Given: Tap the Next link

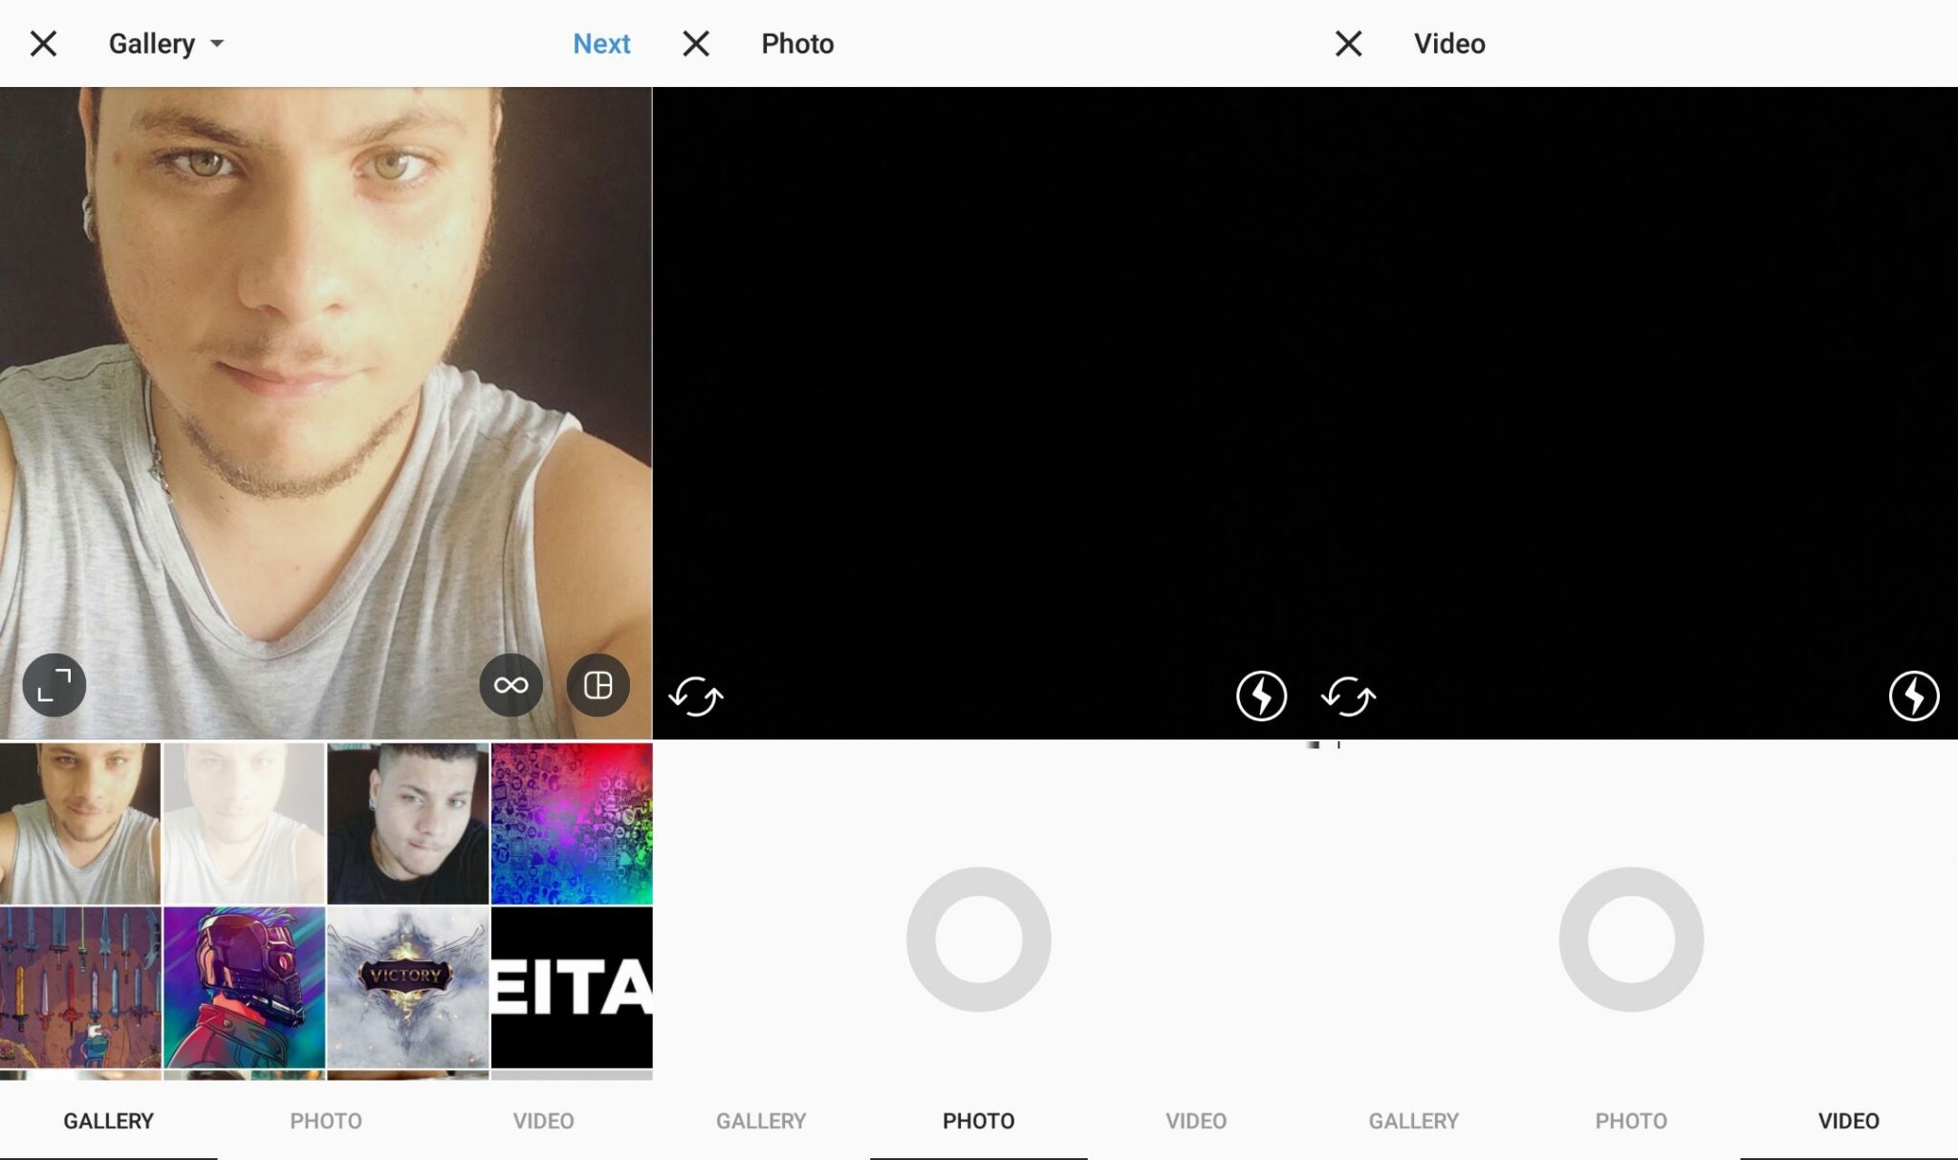Looking at the screenshot, I should [x=601, y=44].
